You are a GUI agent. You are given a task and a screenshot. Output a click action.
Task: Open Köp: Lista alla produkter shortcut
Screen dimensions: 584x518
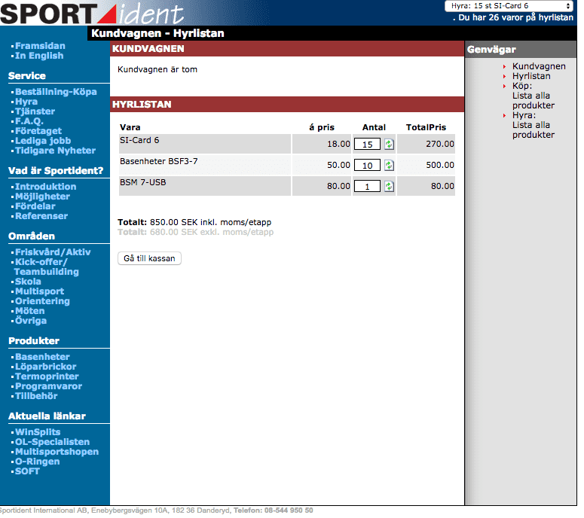[x=534, y=96]
